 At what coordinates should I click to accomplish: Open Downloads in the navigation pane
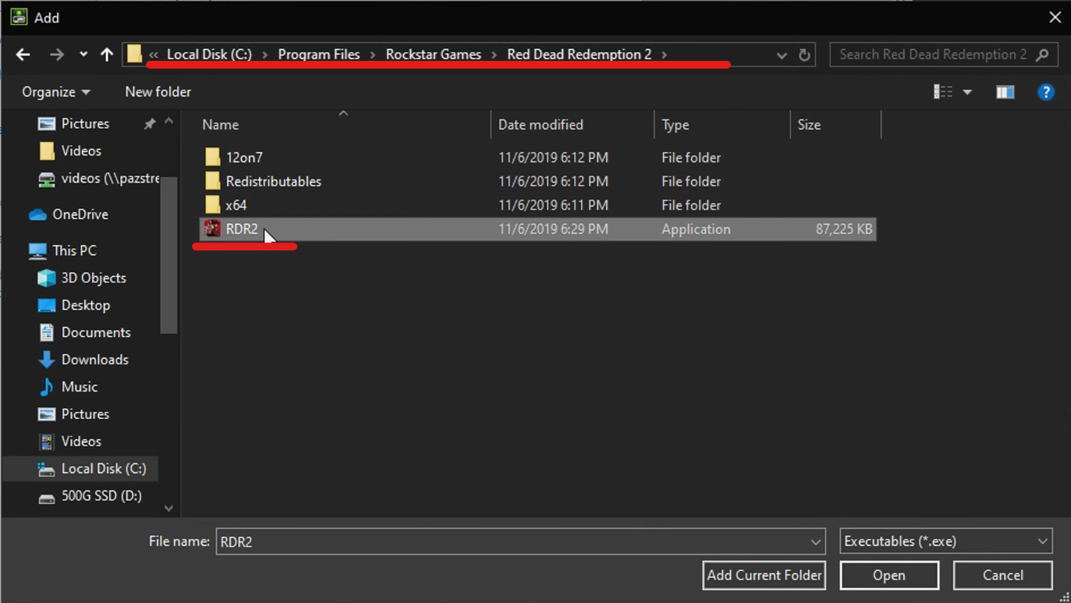coord(94,360)
